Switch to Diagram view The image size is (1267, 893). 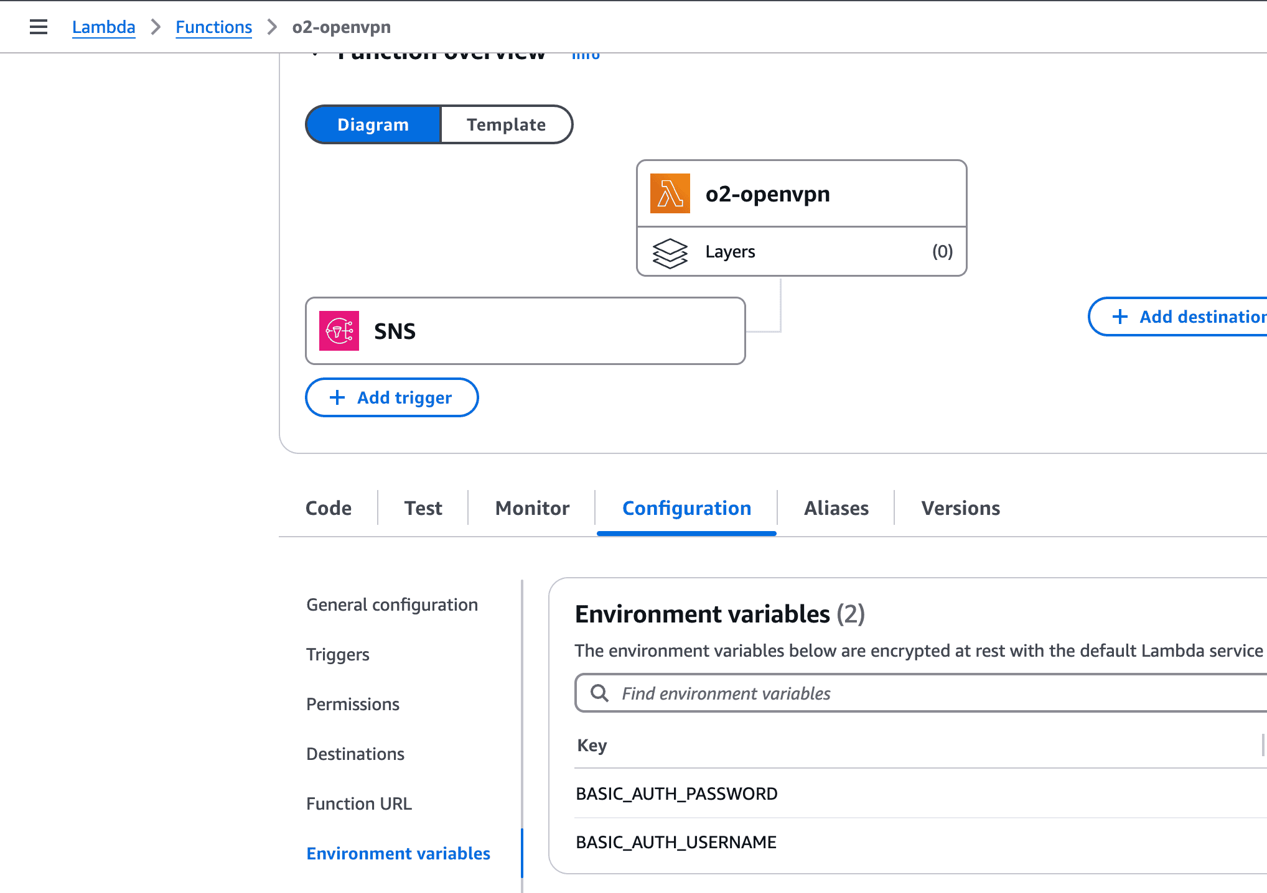[x=373, y=124]
